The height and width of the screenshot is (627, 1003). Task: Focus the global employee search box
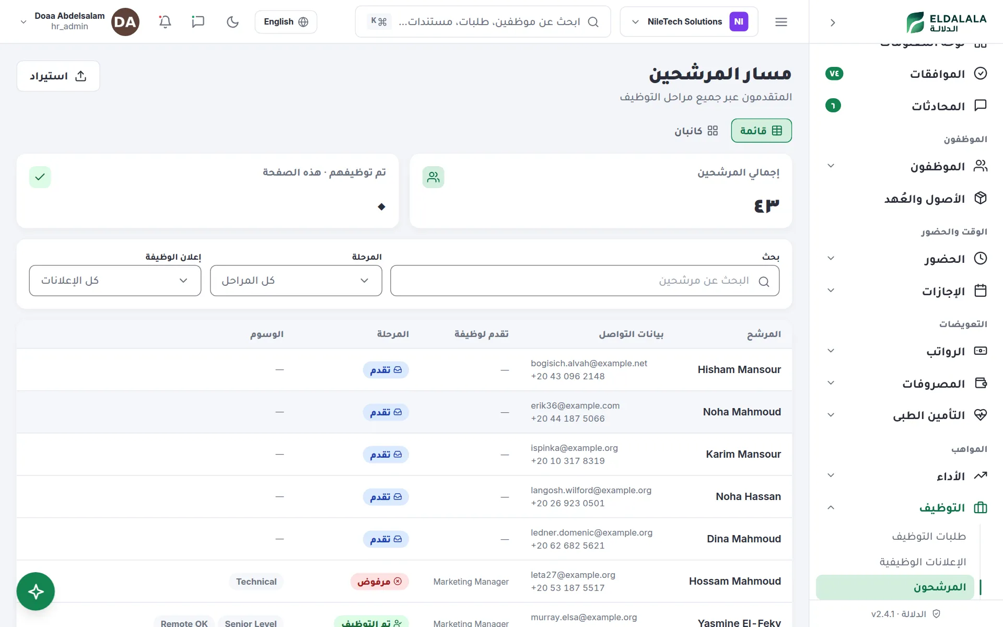coord(483,22)
